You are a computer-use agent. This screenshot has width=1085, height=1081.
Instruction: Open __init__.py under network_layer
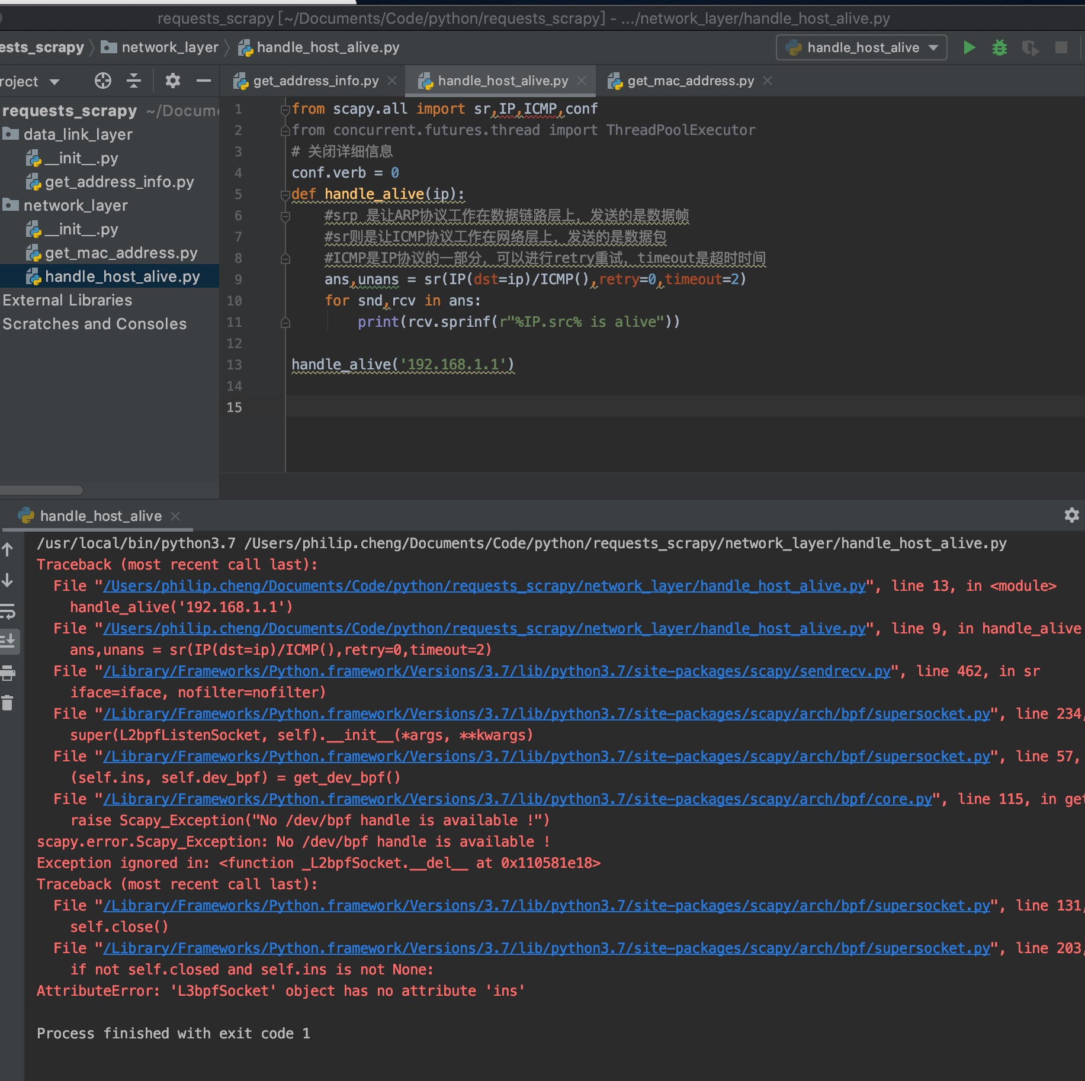point(72,229)
